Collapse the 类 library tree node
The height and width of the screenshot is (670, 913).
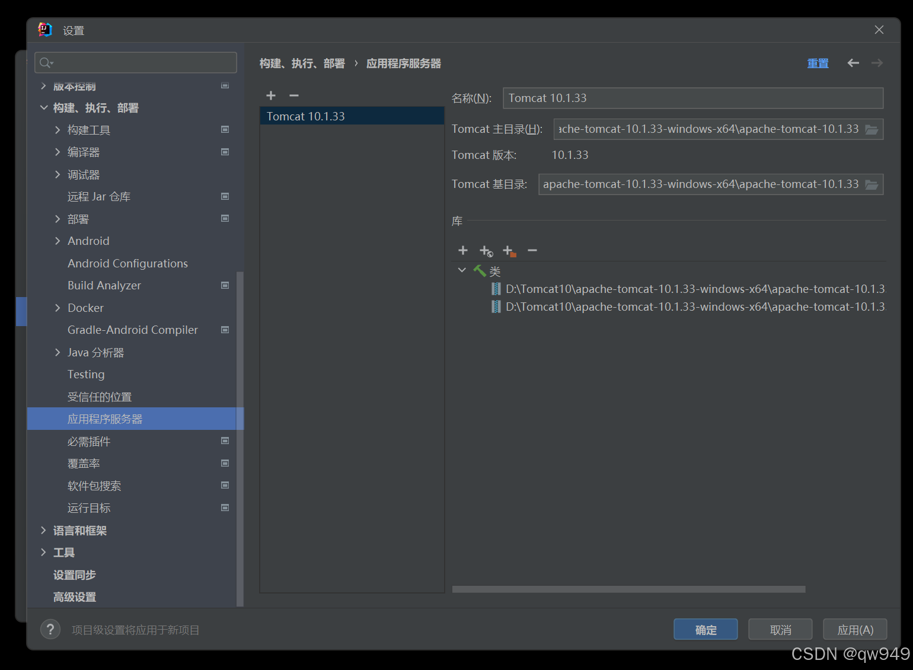(462, 270)
